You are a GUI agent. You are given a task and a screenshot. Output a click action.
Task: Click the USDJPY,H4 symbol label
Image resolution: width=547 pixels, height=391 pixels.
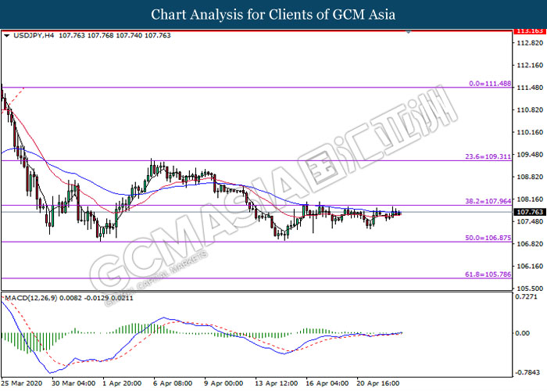(34, 35)
